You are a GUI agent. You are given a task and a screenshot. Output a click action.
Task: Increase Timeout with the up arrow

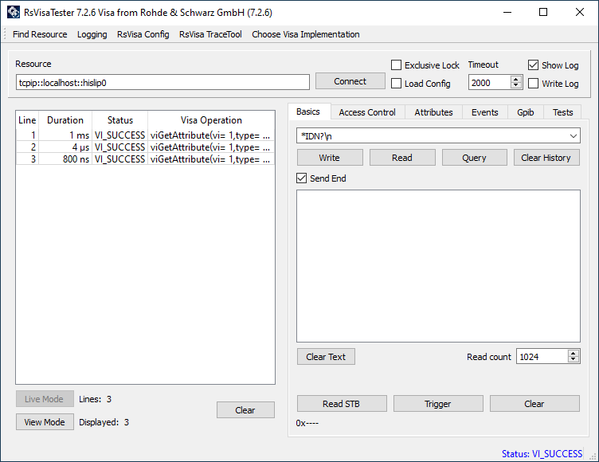(x=516, y=79)
